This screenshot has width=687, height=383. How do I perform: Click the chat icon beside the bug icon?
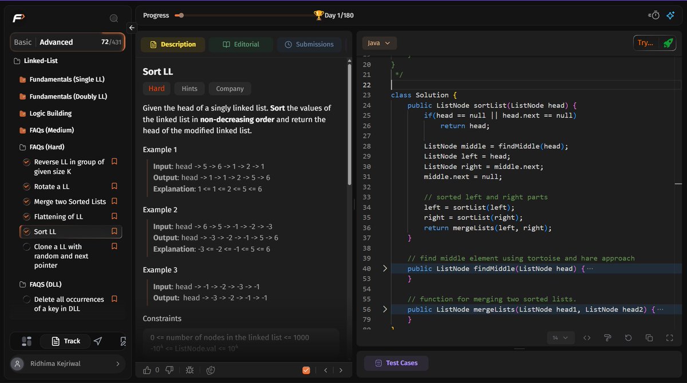click(x=211, y=370)
